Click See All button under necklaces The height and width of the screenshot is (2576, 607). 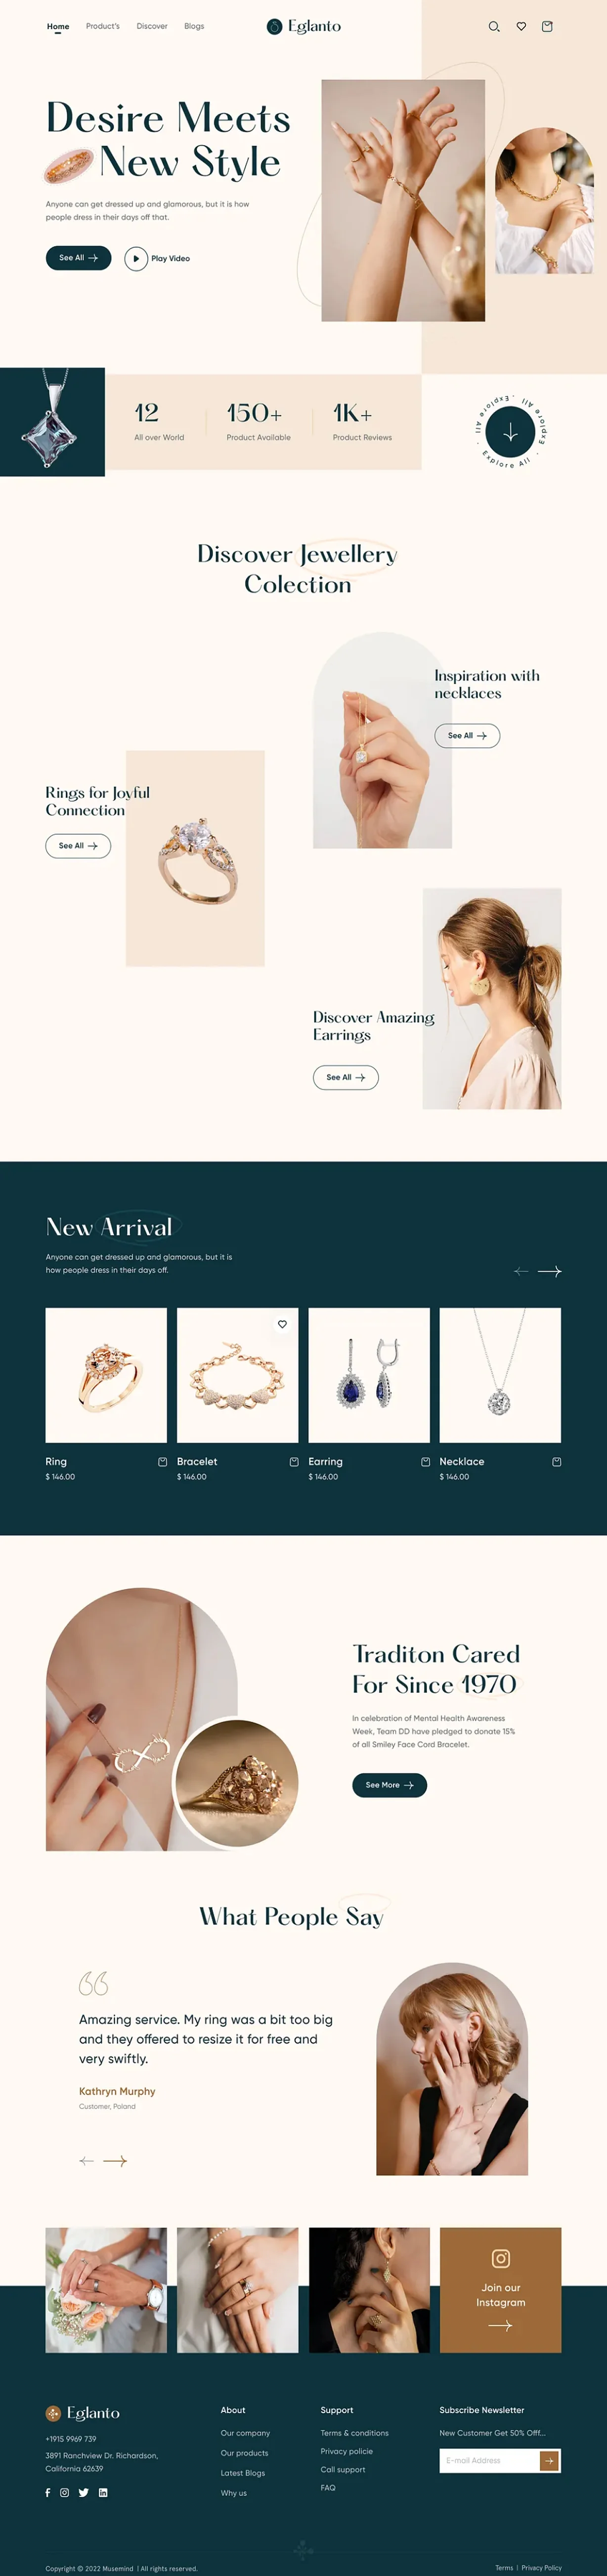(x=467, y=736)
